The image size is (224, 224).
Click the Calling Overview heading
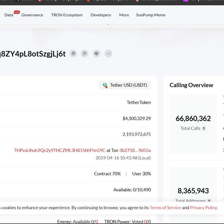pyautogui.click(x=191, y=85)
